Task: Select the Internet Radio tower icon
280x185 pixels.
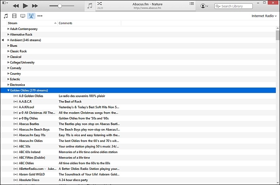Action: click(31, 16)
